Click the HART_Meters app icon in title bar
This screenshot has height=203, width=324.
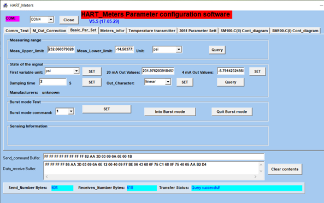point(5,5)
